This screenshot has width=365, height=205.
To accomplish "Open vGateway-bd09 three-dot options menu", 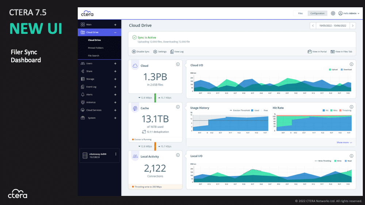I will pos(116,154).
